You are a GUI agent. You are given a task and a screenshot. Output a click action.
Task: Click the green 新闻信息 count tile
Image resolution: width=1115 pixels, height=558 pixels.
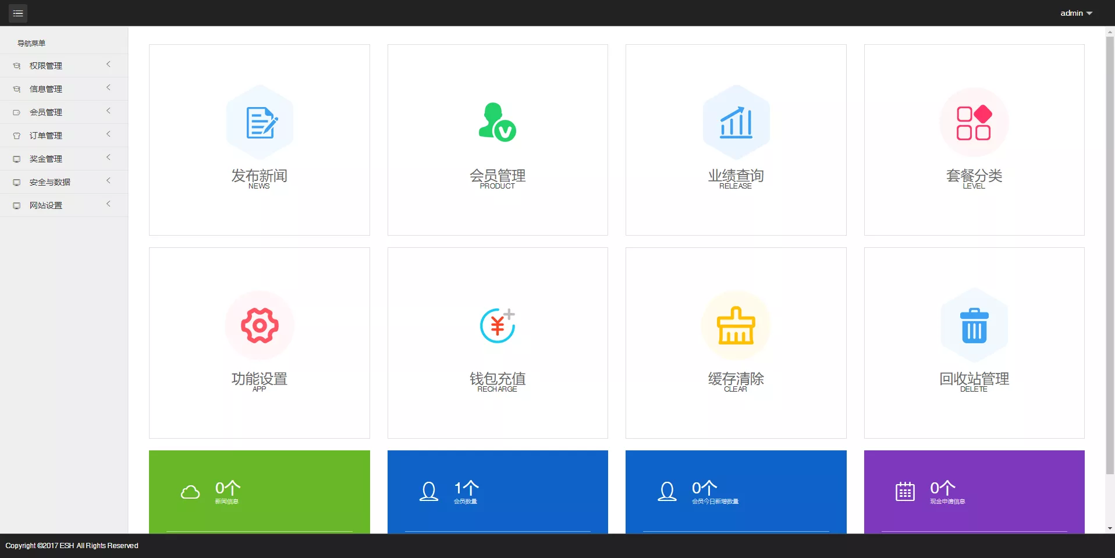click(x=260, y=492)
